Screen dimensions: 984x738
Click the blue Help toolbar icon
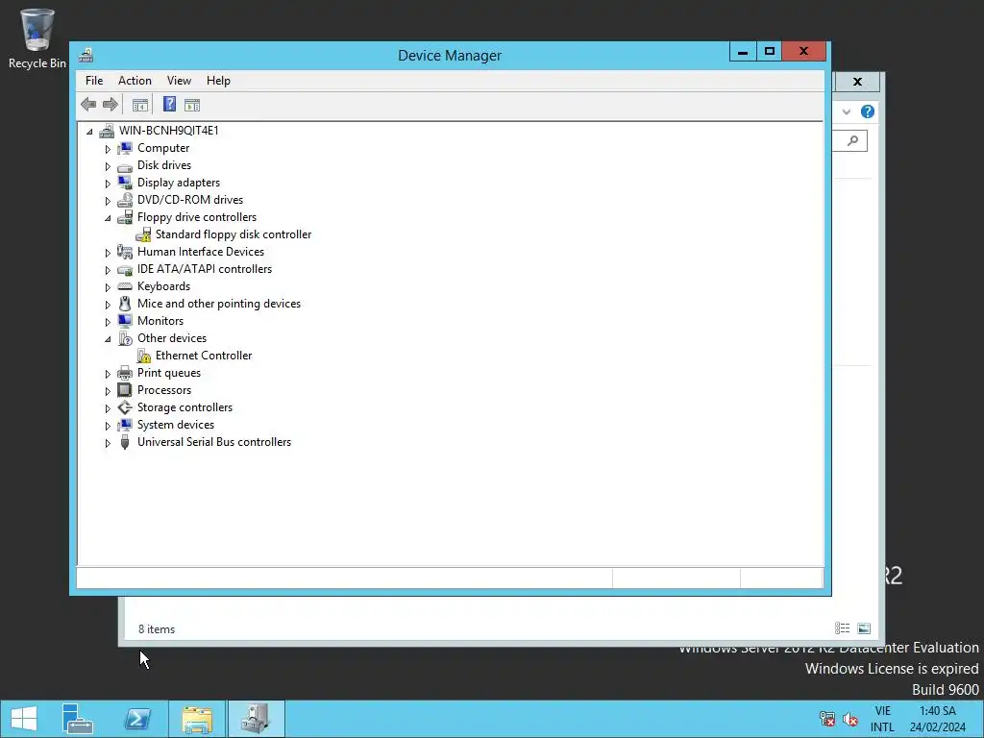pos(169,104)
